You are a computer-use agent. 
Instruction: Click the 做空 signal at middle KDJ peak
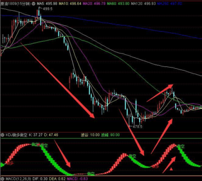[132, 156]
